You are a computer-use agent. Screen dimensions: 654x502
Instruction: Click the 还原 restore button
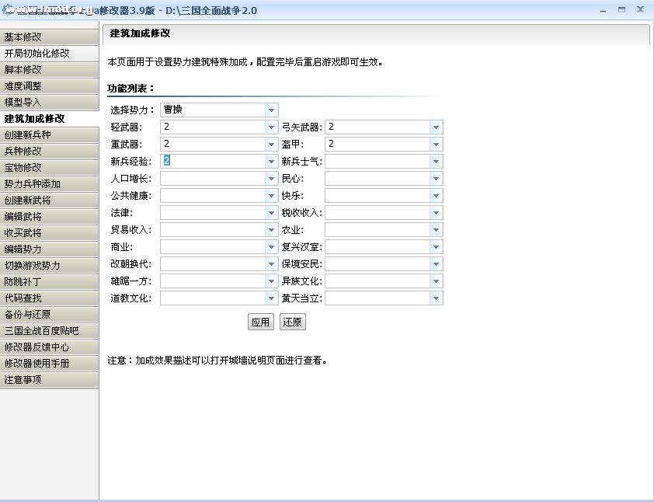[x=292, y=322]
